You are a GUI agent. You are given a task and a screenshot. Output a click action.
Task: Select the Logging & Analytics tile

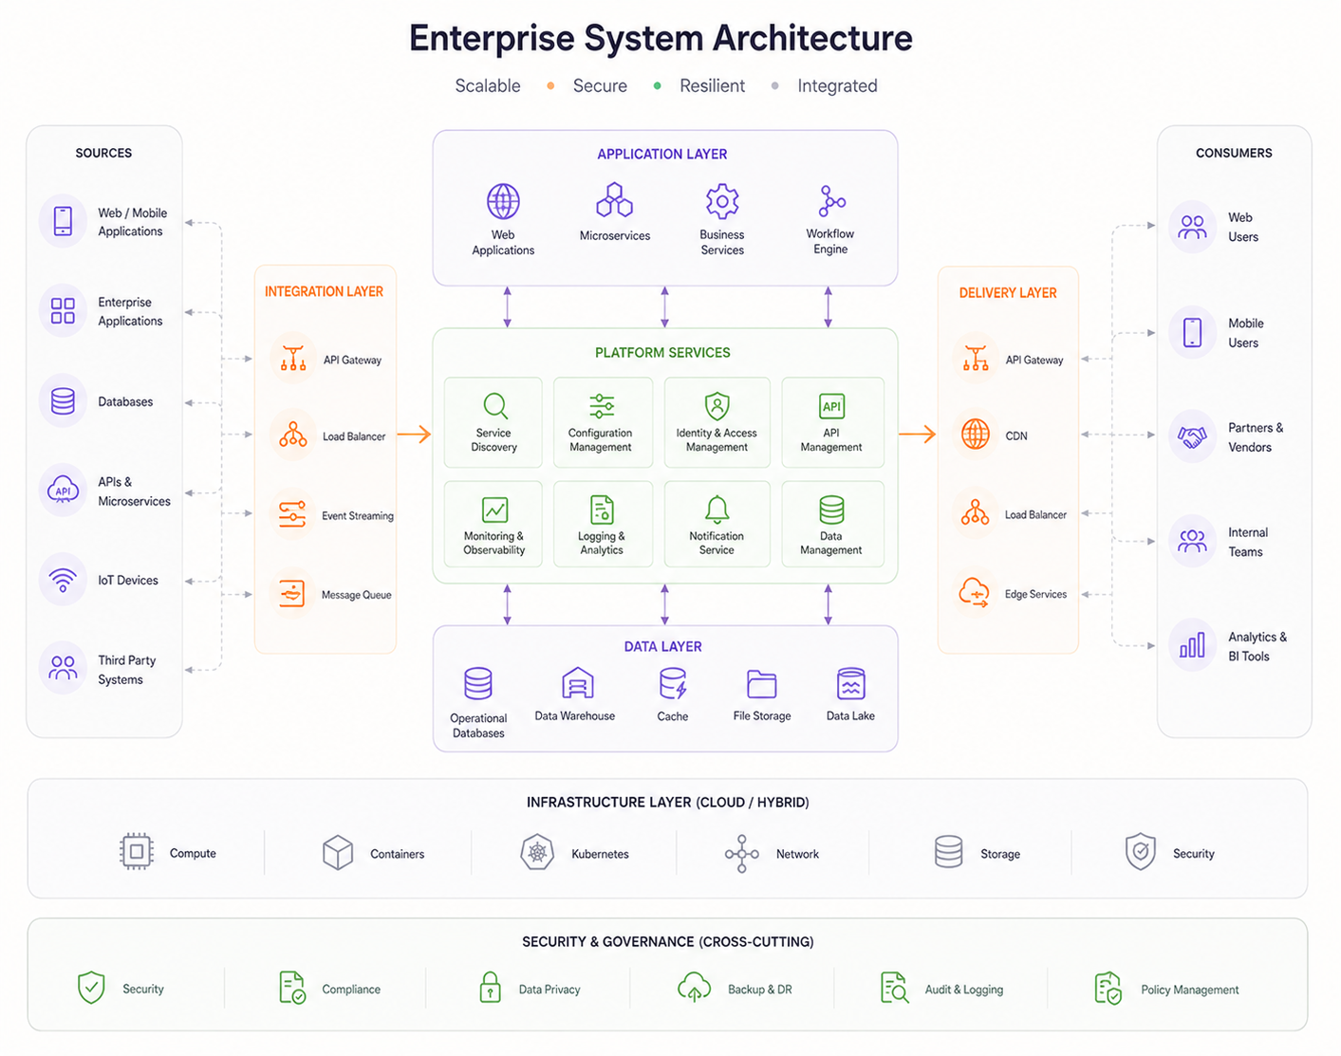click(603, 524)
